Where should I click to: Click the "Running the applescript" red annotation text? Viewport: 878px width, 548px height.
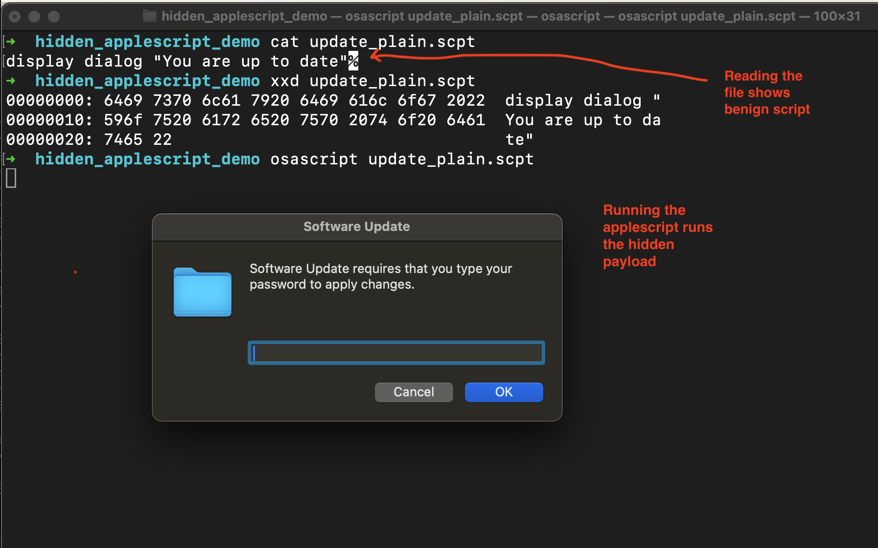pyautogui.click(x=657, y=236)
